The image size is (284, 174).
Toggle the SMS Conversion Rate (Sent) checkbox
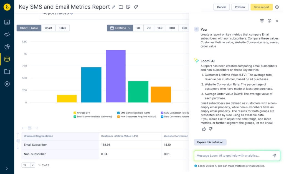point(118,113)
